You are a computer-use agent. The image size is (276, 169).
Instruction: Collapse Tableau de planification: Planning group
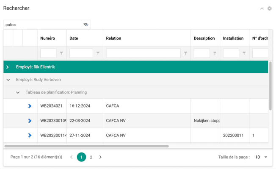(x=18, y=92)
